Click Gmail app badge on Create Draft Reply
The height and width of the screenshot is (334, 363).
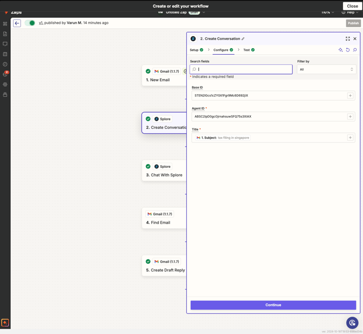coord(166,261)
